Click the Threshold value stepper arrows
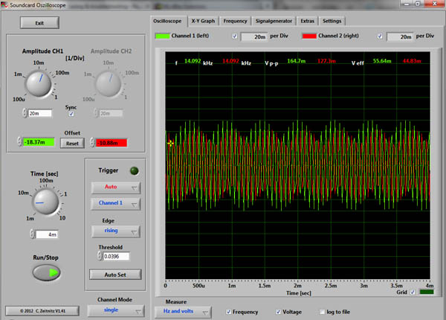Screen dimensions: 446x320 [101, 256]
